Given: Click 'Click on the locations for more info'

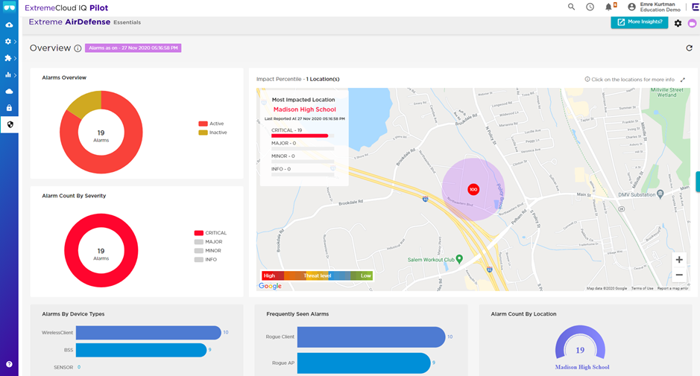Looking at the screenshot, I should click(629, 80).
